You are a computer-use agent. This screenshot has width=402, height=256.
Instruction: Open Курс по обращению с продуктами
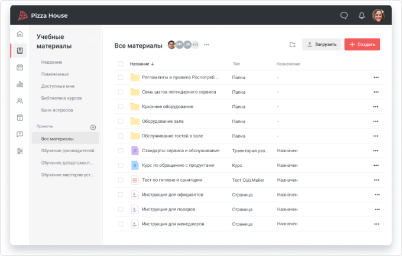tap(178, 166)
